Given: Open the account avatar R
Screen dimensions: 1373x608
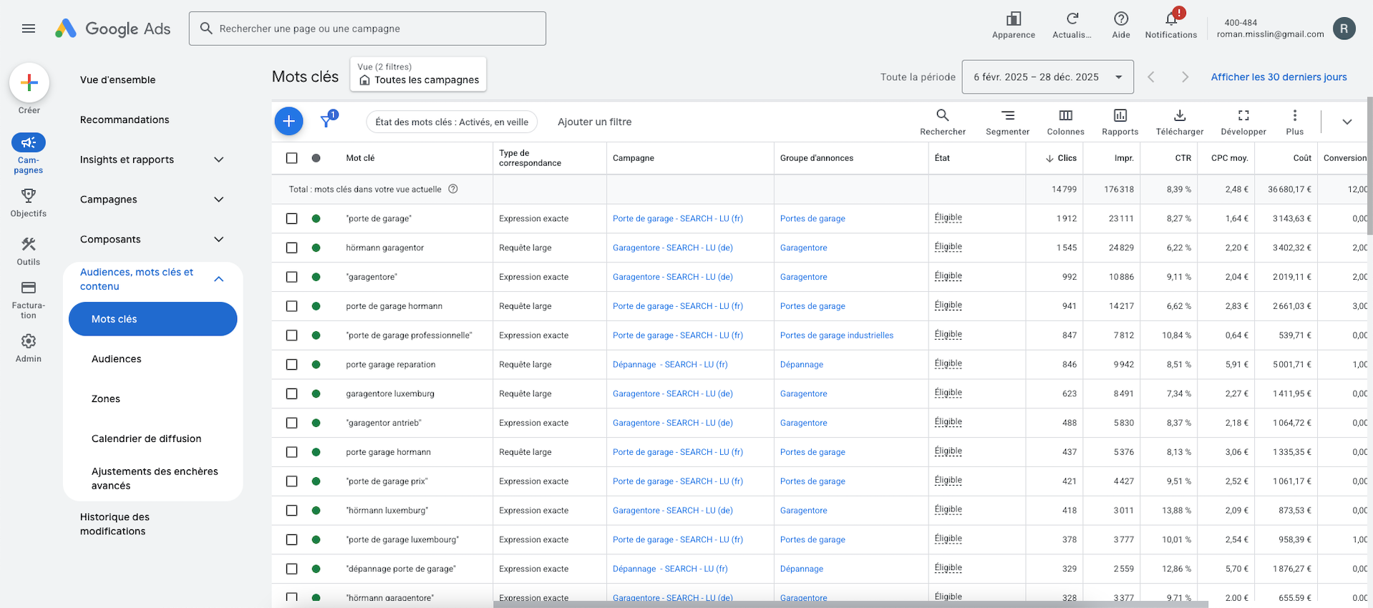Looking at the screenshot, I should (1344, 29).
